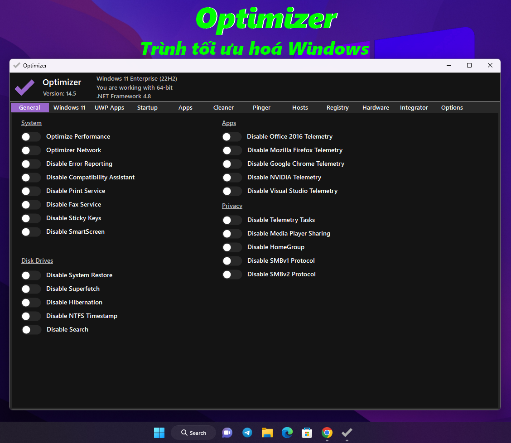This screenshot has height=443, width=511.
Task: Toggle Disable System Restore switch
Action: click(x=31, y=275)
